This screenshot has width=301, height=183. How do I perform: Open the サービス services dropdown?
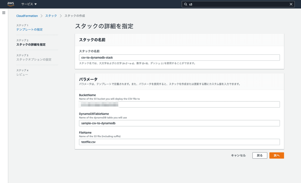29,4
